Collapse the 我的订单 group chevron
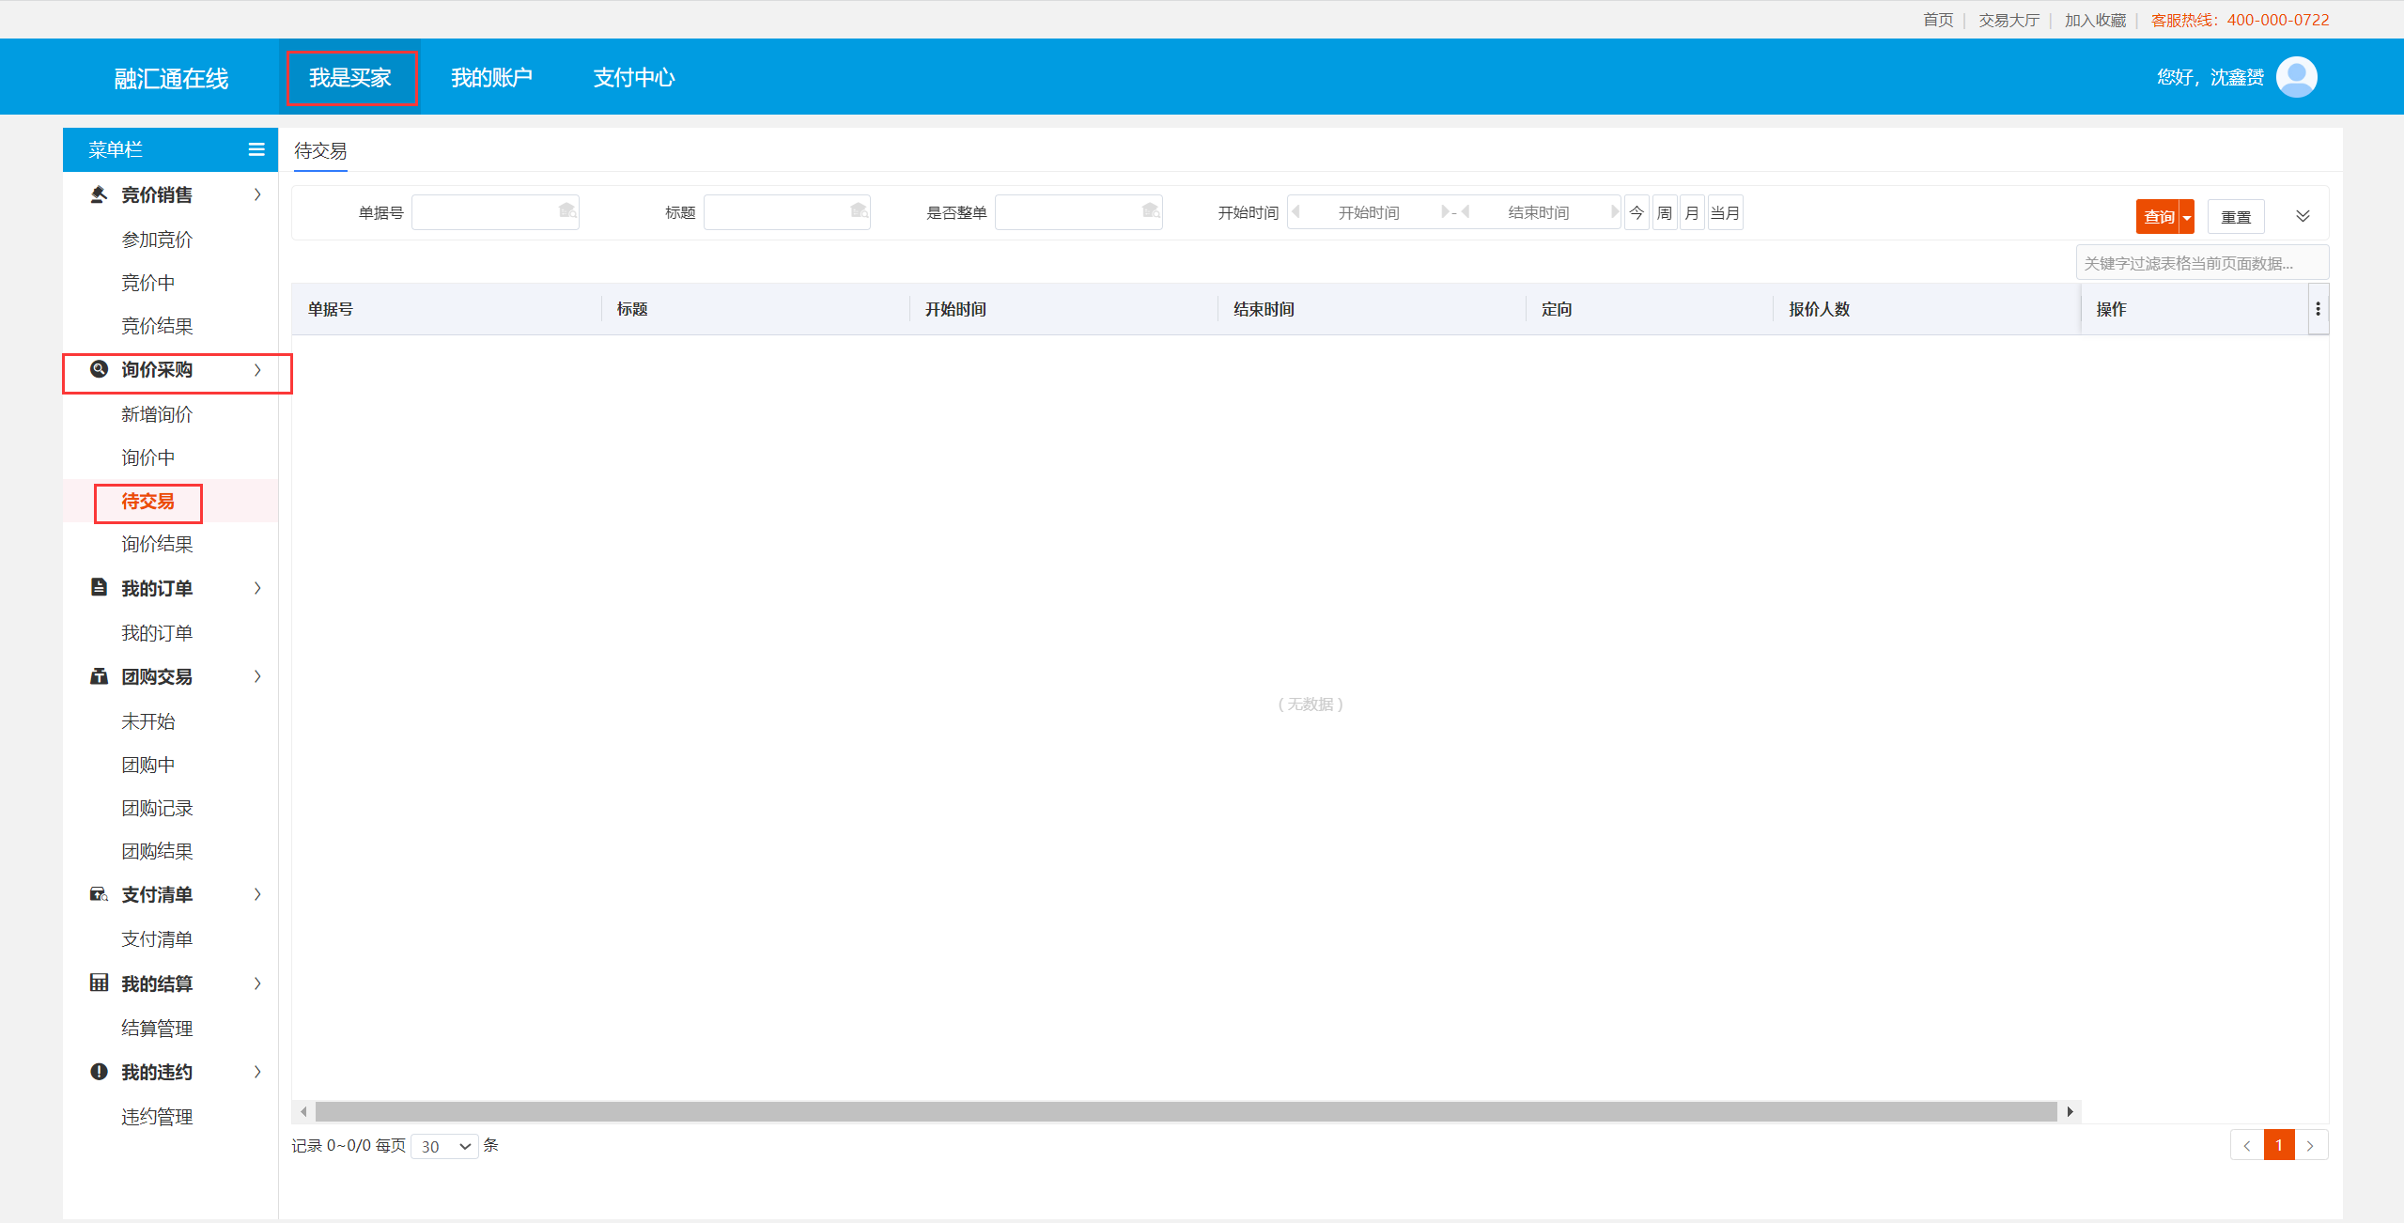2404x1223 pixels. click(257, 588)
